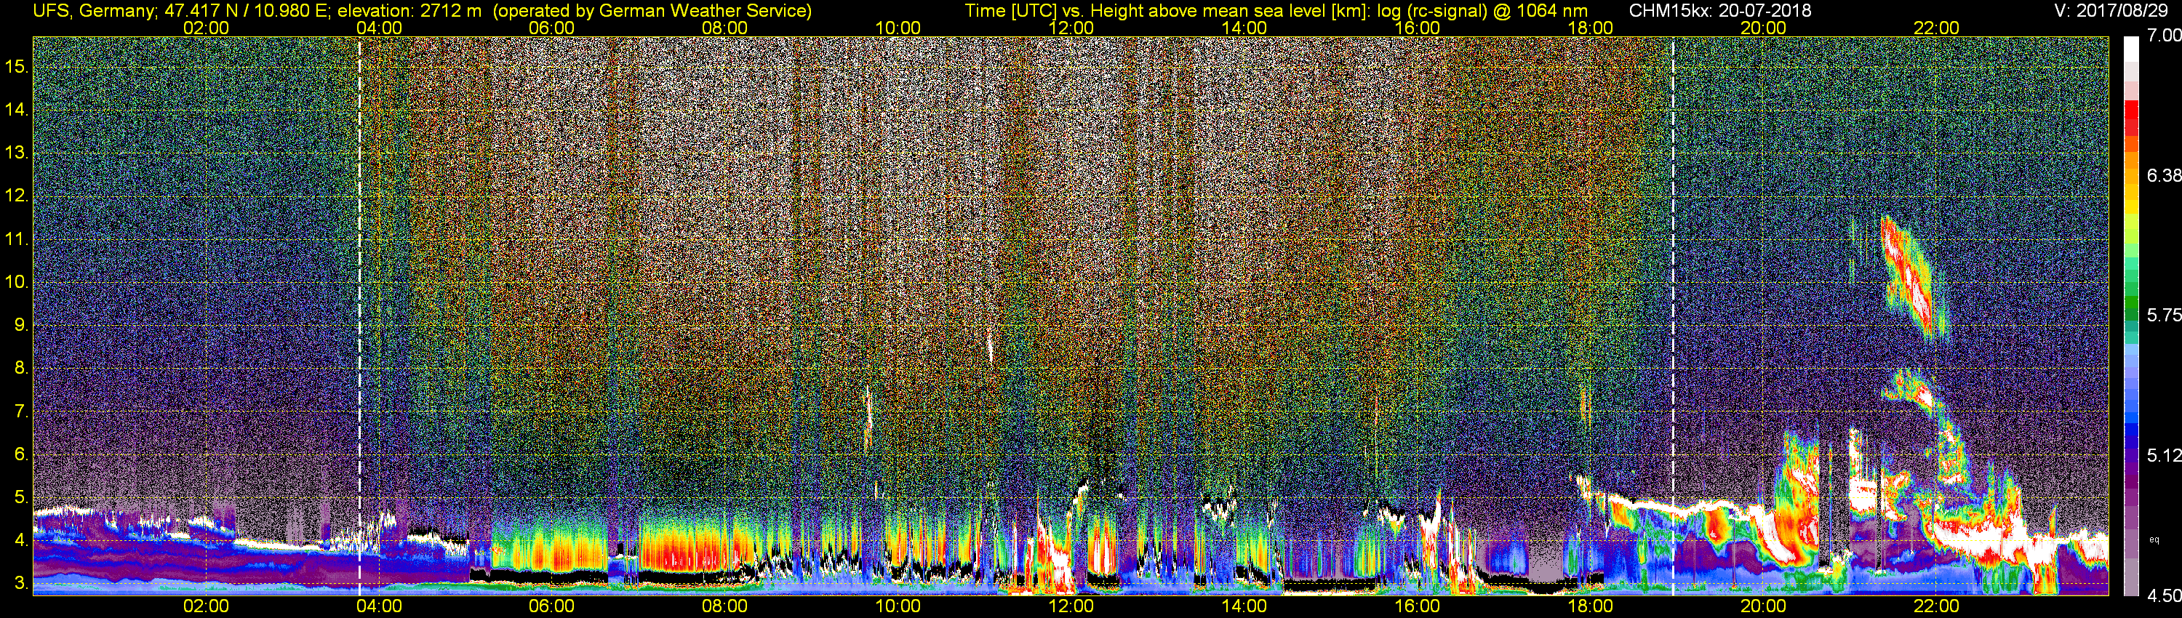The image size is (2182, 618).
Task: Click the '5.75' colorbar value
Action: (x=2163, y=315)
